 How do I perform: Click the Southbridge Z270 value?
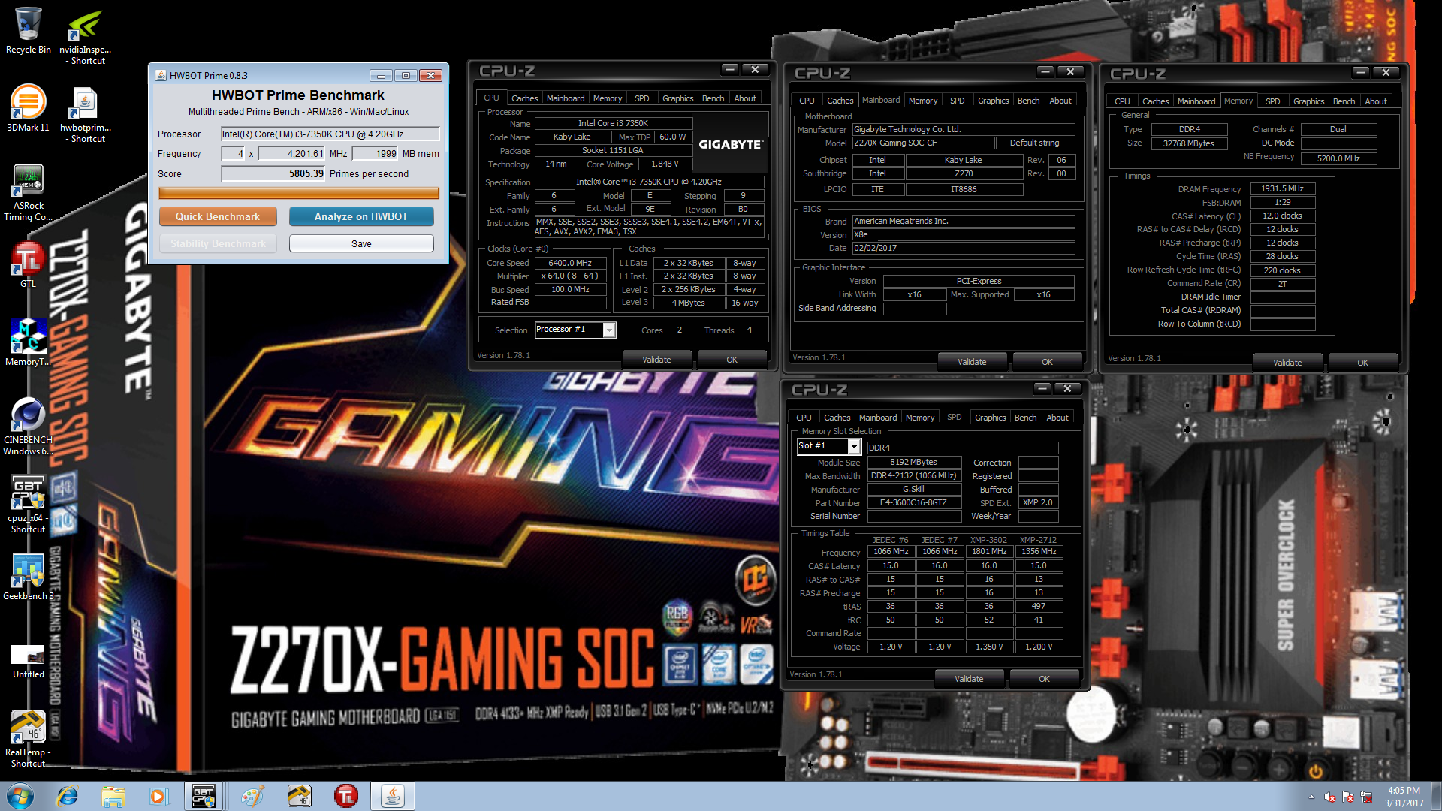click(964, 173)
